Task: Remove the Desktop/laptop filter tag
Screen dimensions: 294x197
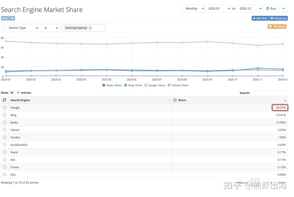Action: [x=90, y=28]
